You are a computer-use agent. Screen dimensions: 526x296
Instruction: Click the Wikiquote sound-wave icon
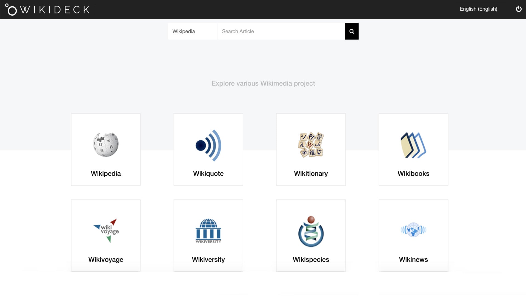pyautogui.click(x=208, y=146)
